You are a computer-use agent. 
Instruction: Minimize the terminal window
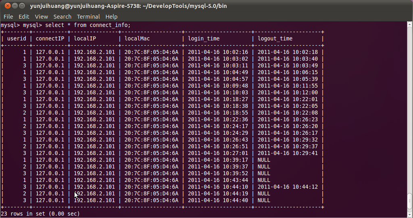coord(15,6)
